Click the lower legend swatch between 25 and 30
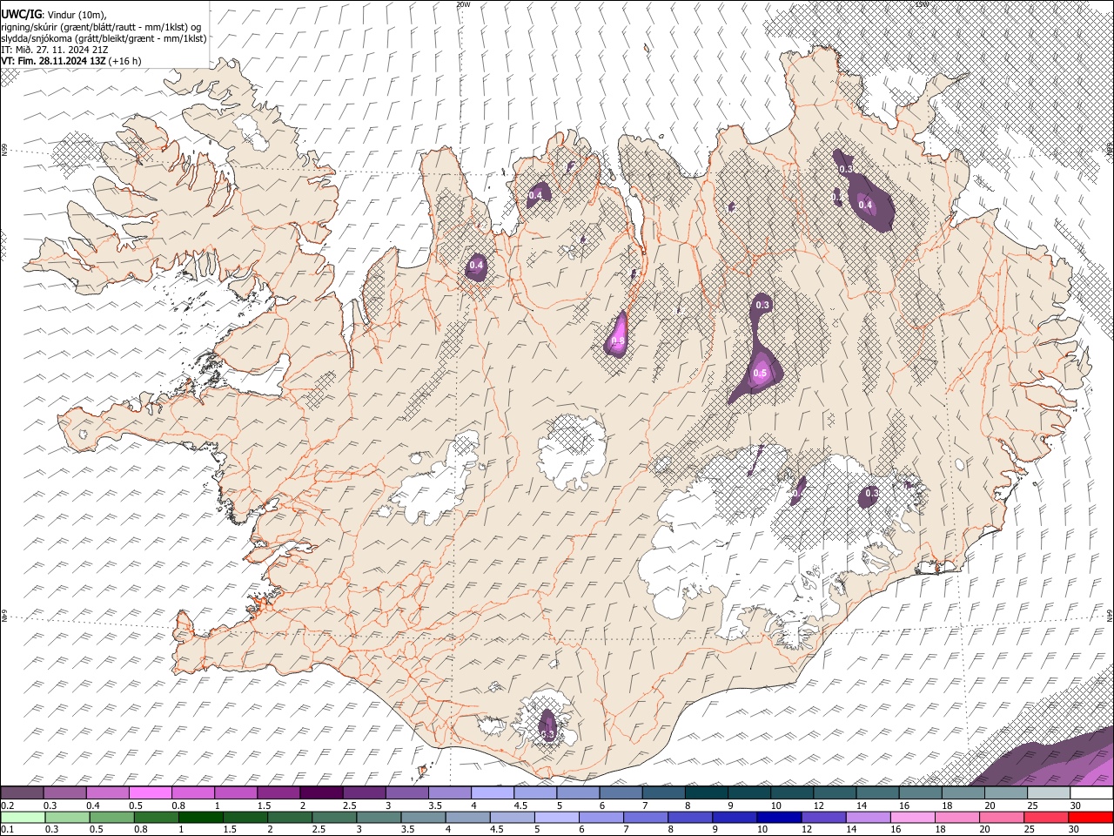1114x836 pixels. pyautogui.click(x=1046, y=817)
